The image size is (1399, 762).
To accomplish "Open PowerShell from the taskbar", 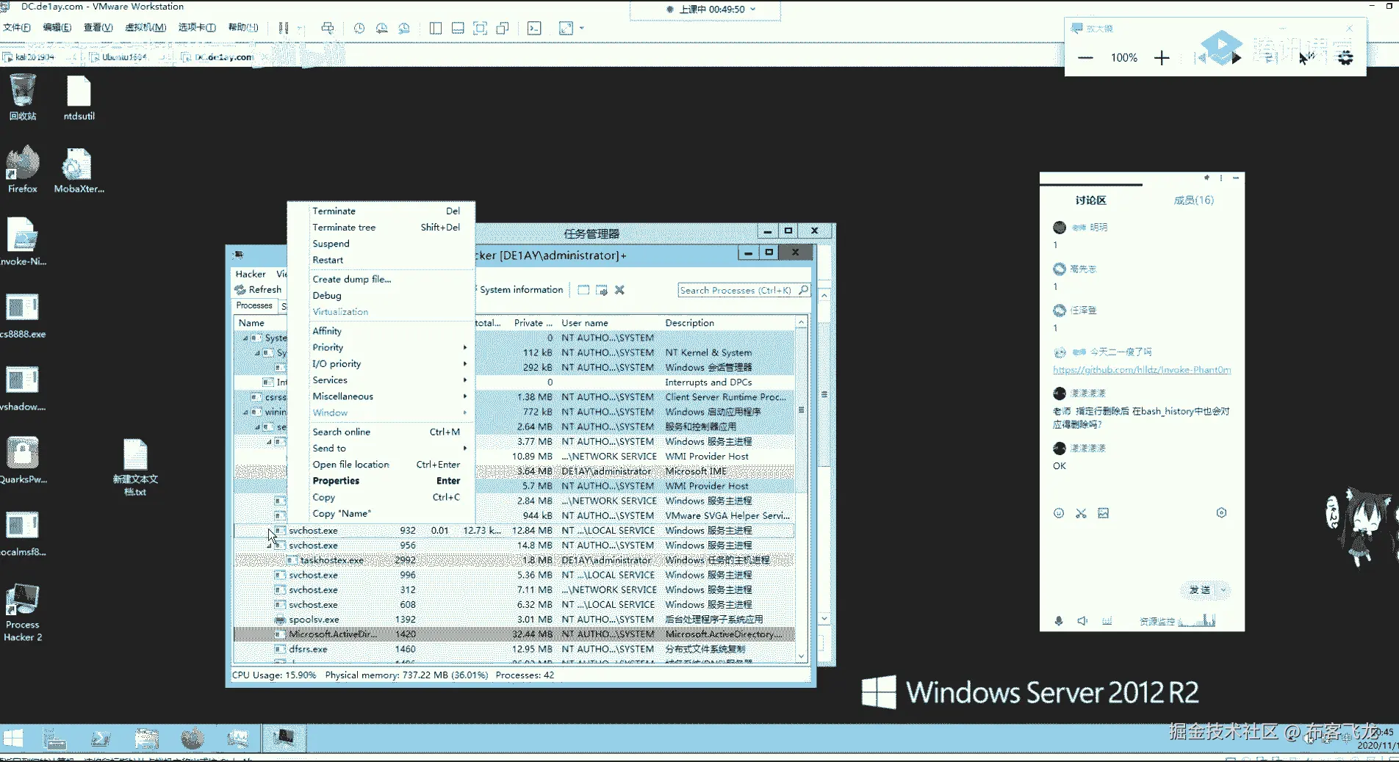I will tap(101, 738).
